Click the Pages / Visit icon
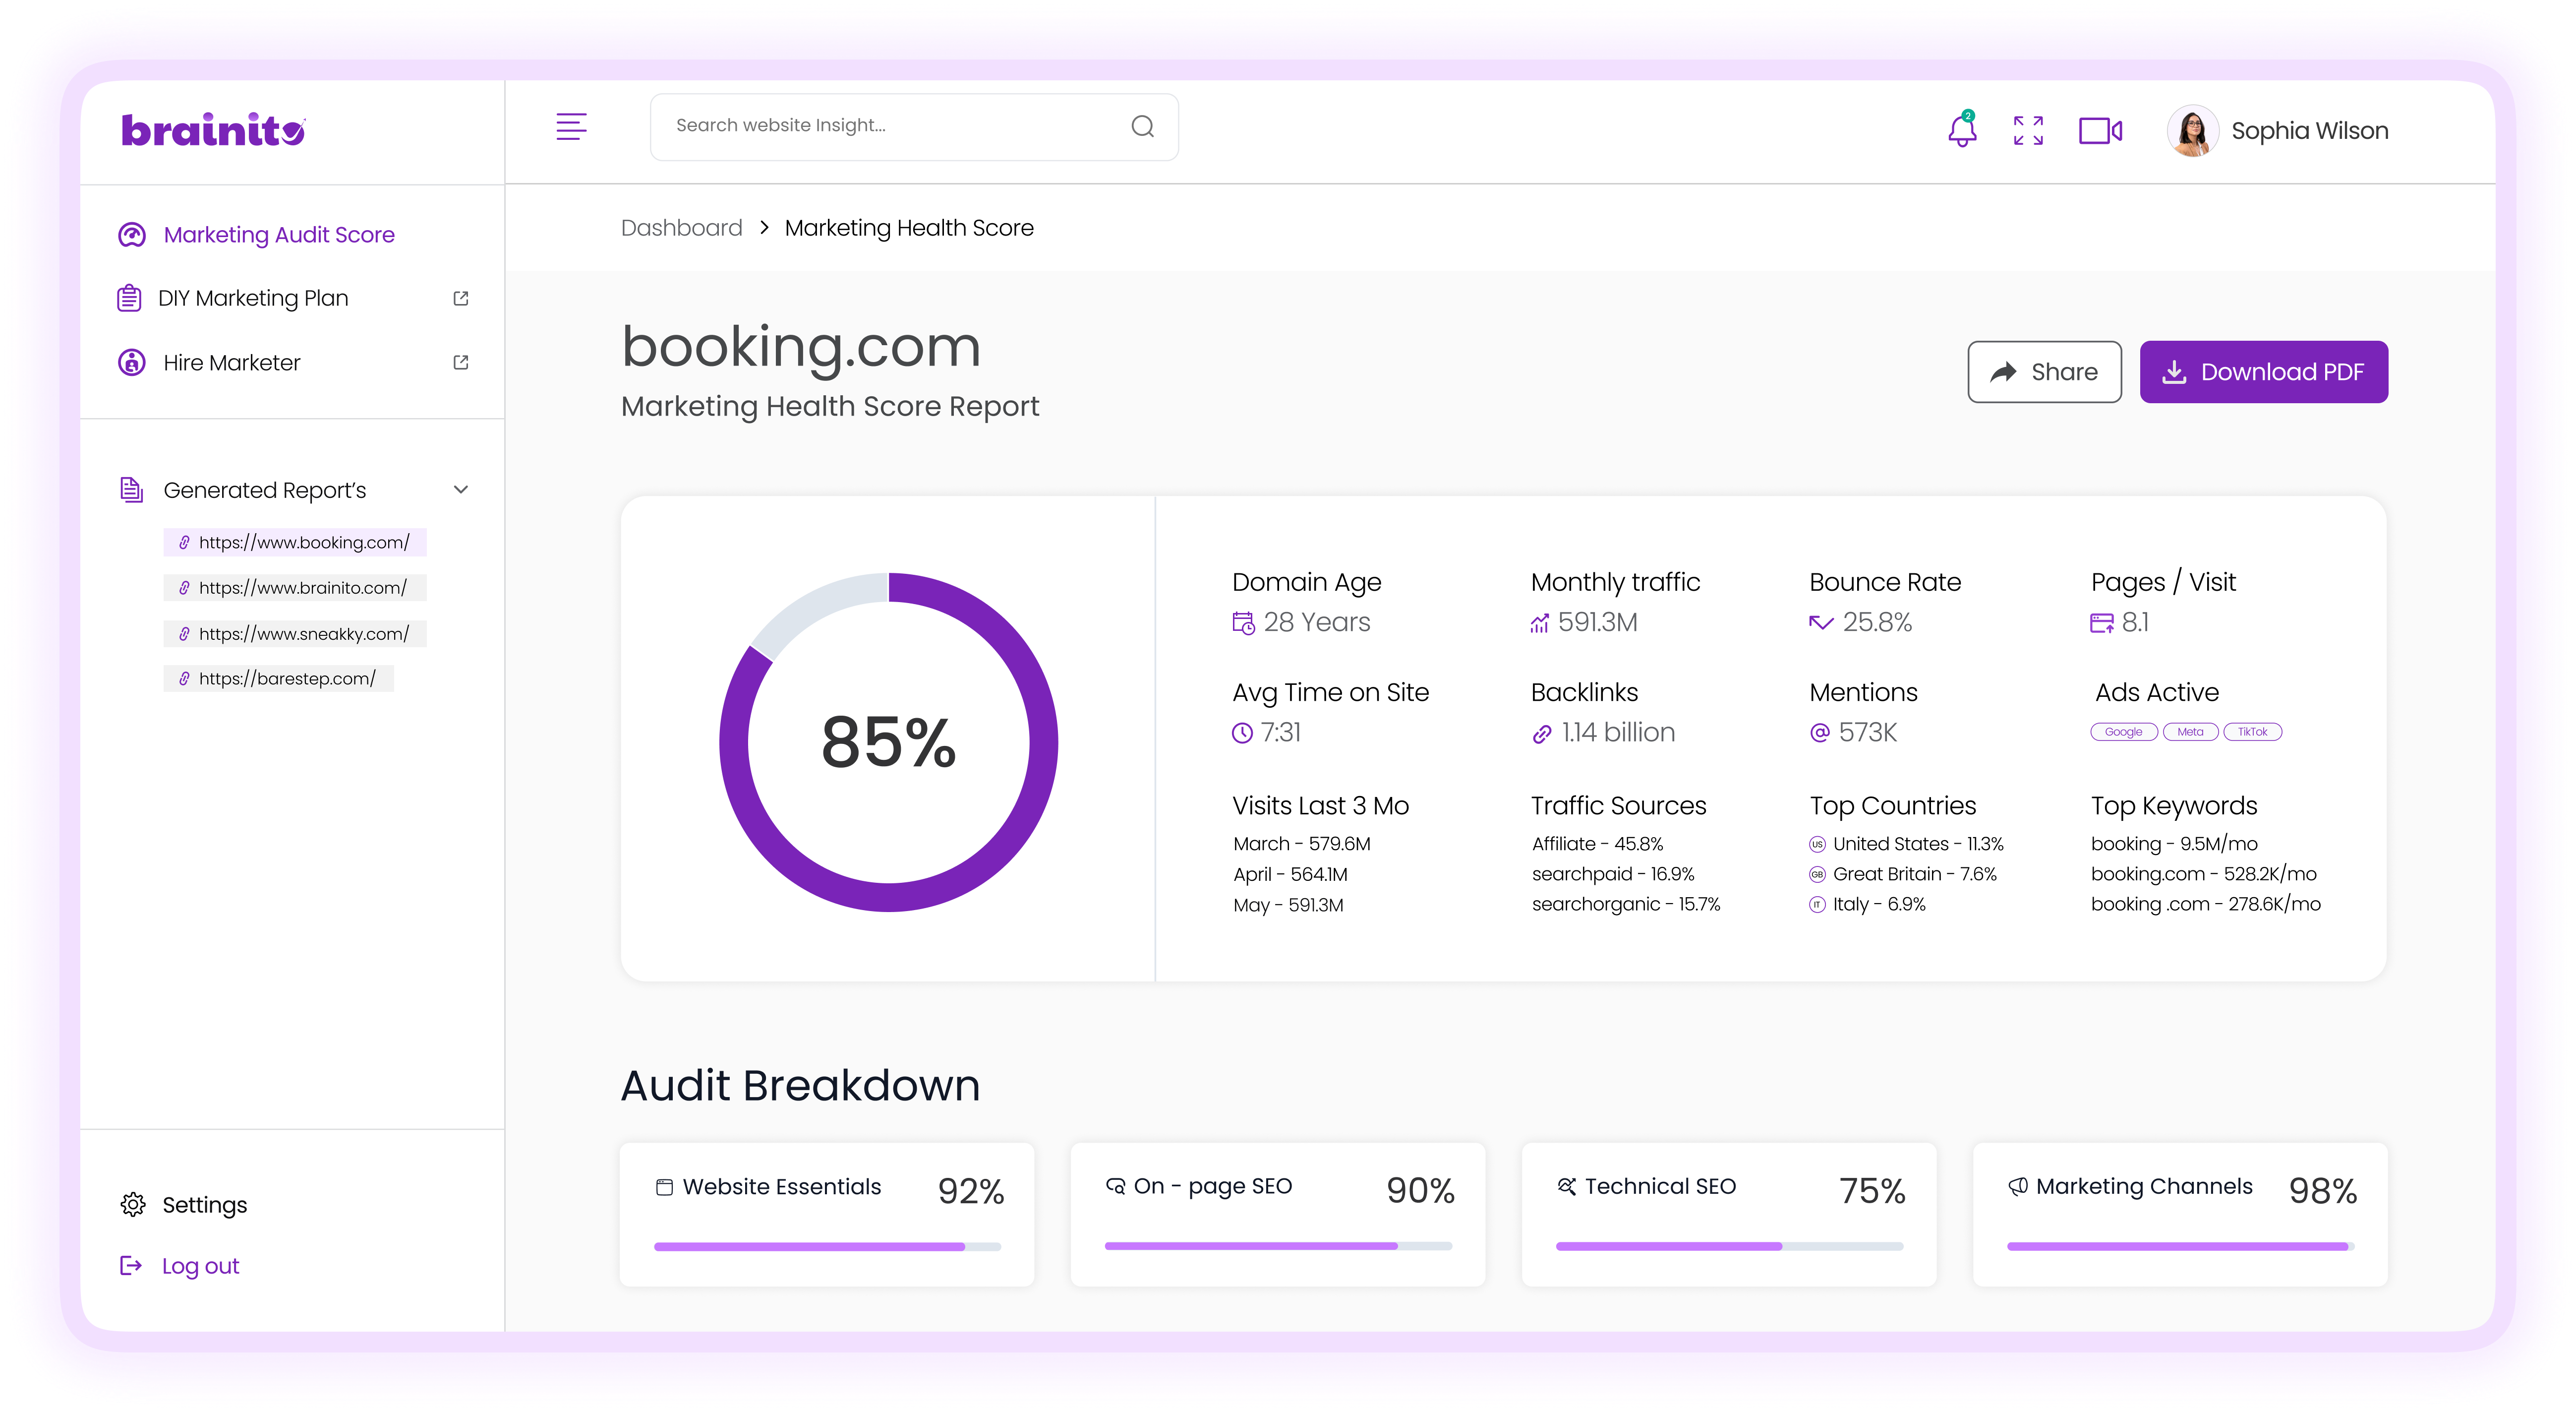The height and width of the screenshot is (1412, 2576). pos(2102,623)
